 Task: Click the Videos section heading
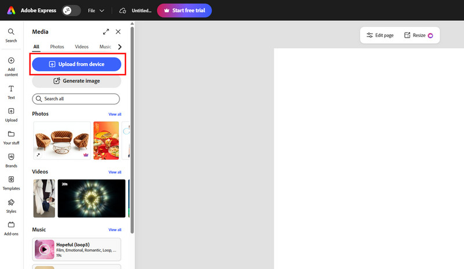[40, 172]
